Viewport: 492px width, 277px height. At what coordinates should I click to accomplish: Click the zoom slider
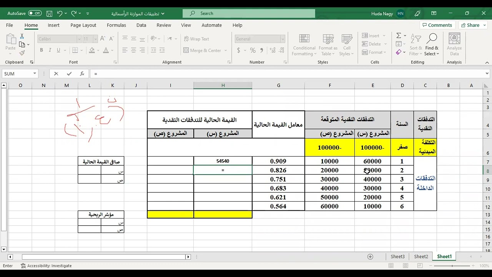(452, 266)
